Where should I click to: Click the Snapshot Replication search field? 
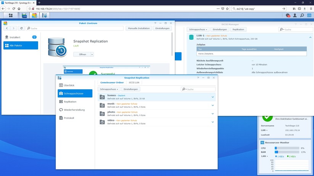200,89
